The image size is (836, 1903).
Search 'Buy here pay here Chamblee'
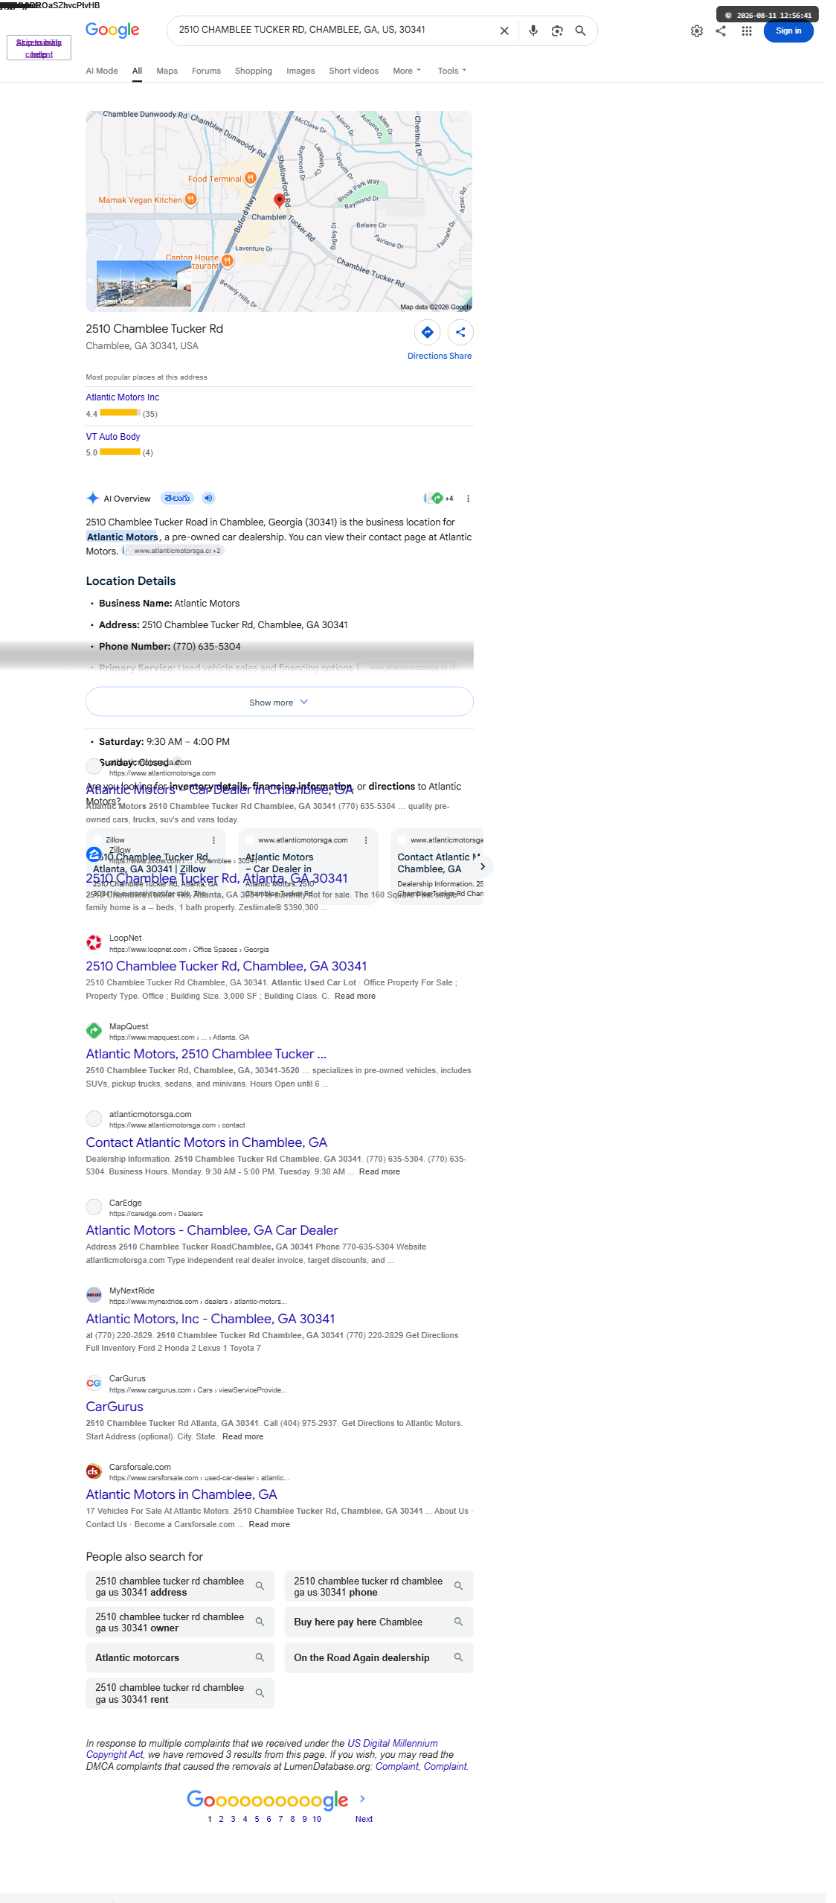[379, 1622]
